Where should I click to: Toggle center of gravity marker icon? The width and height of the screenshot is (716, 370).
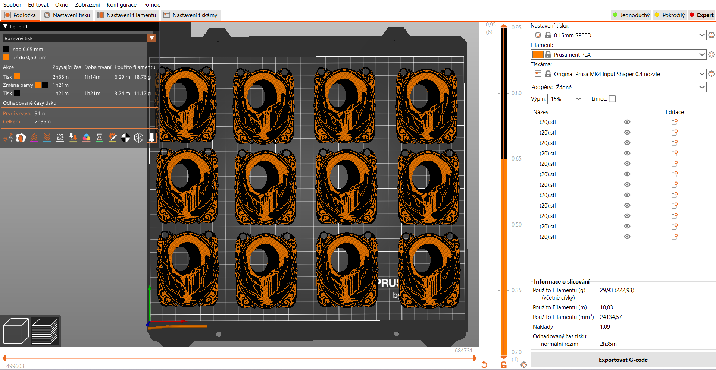126,138
